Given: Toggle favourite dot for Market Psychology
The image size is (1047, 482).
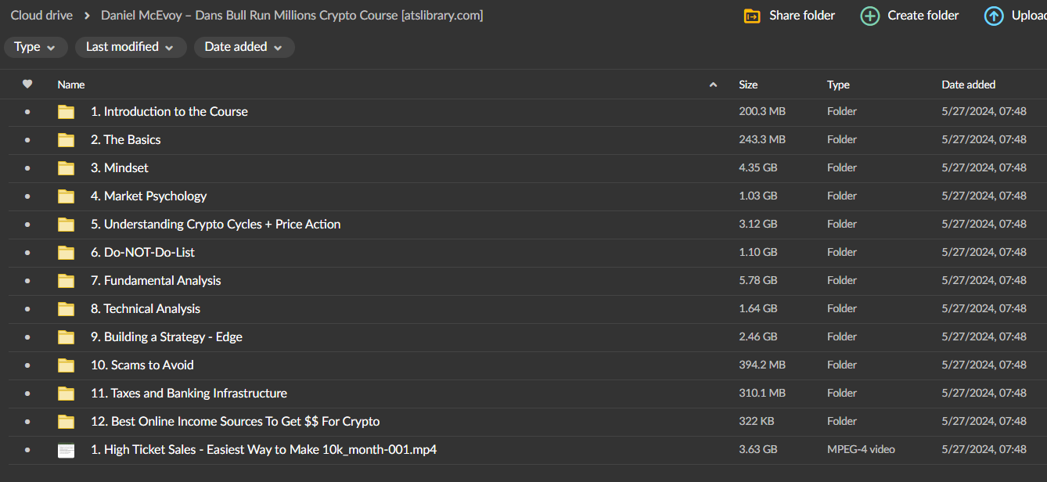Looking at the screenshot, I should (x=27, y=196).
